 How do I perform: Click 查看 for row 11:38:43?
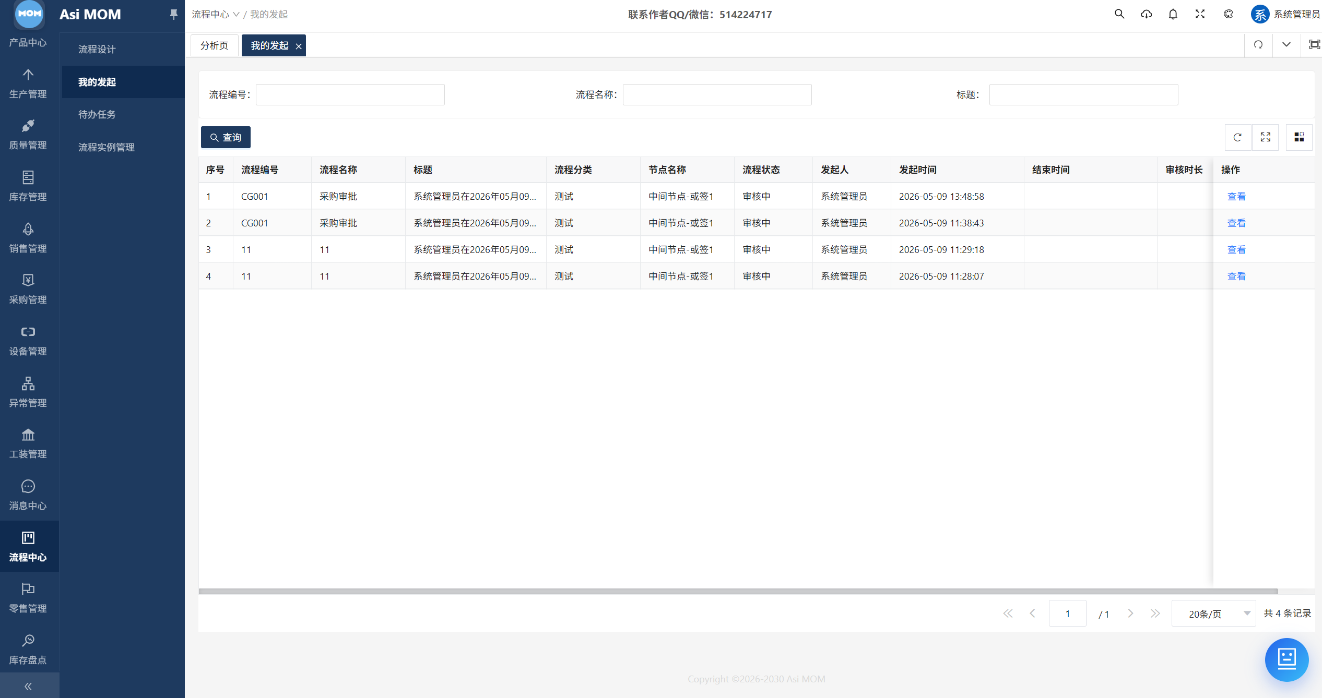1236,223
